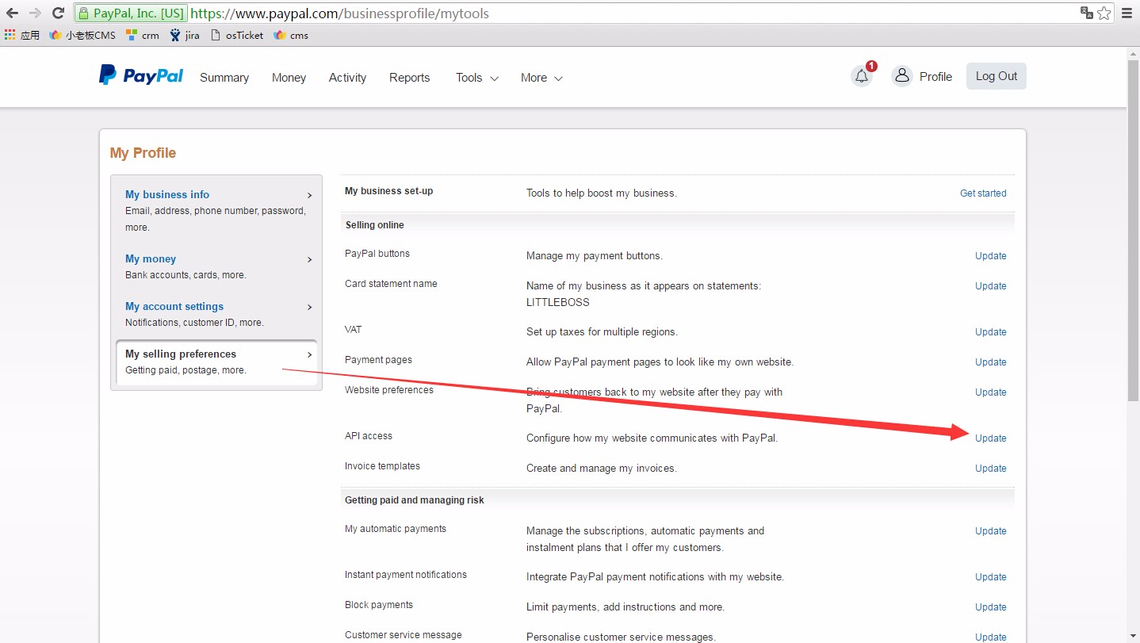Screen dimensions: 1140x643
Task: Open the Chrome hamburger menu
Action: click(1127, 13)
